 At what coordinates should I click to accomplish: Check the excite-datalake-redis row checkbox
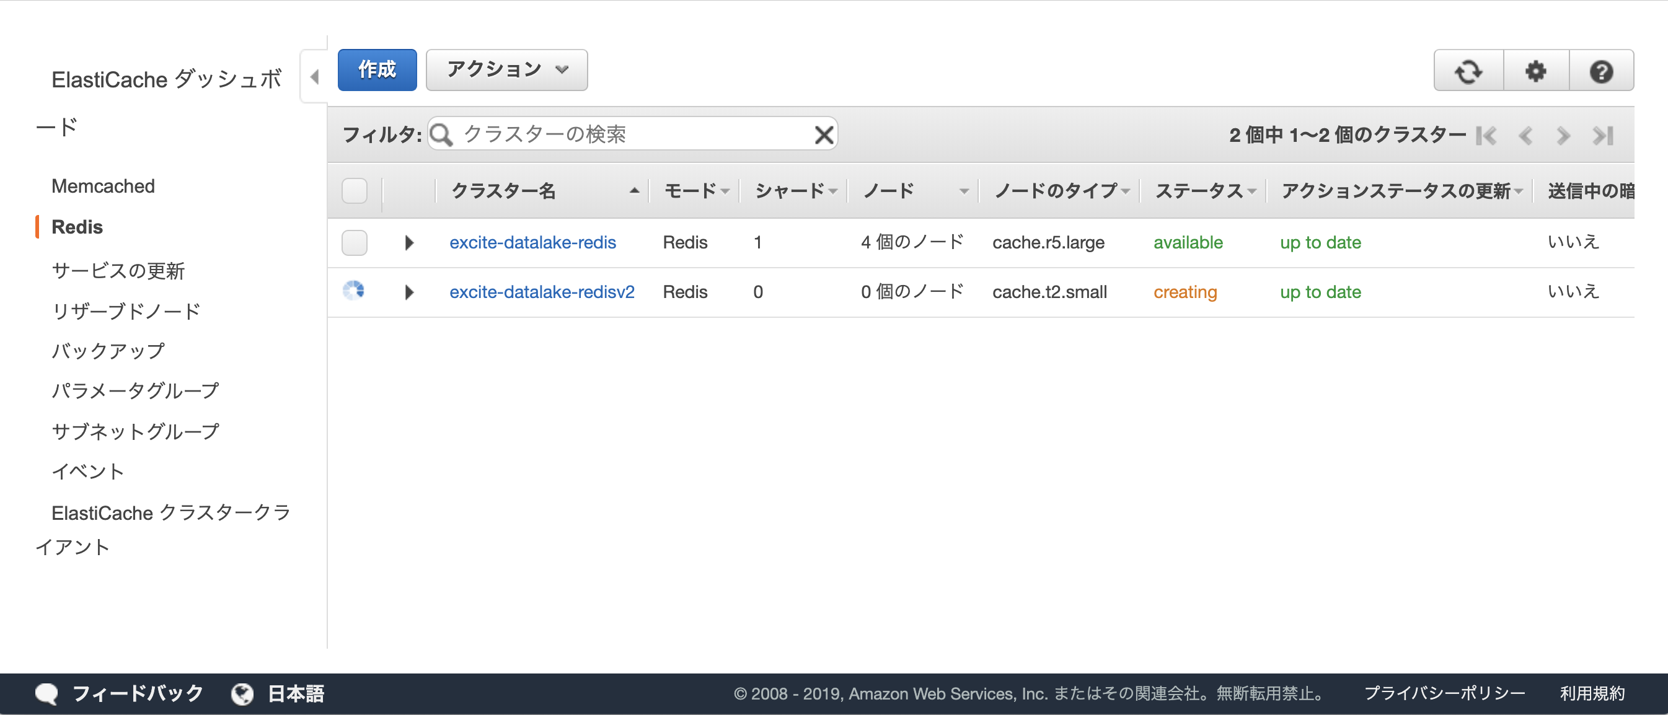(x=354, y=243)
